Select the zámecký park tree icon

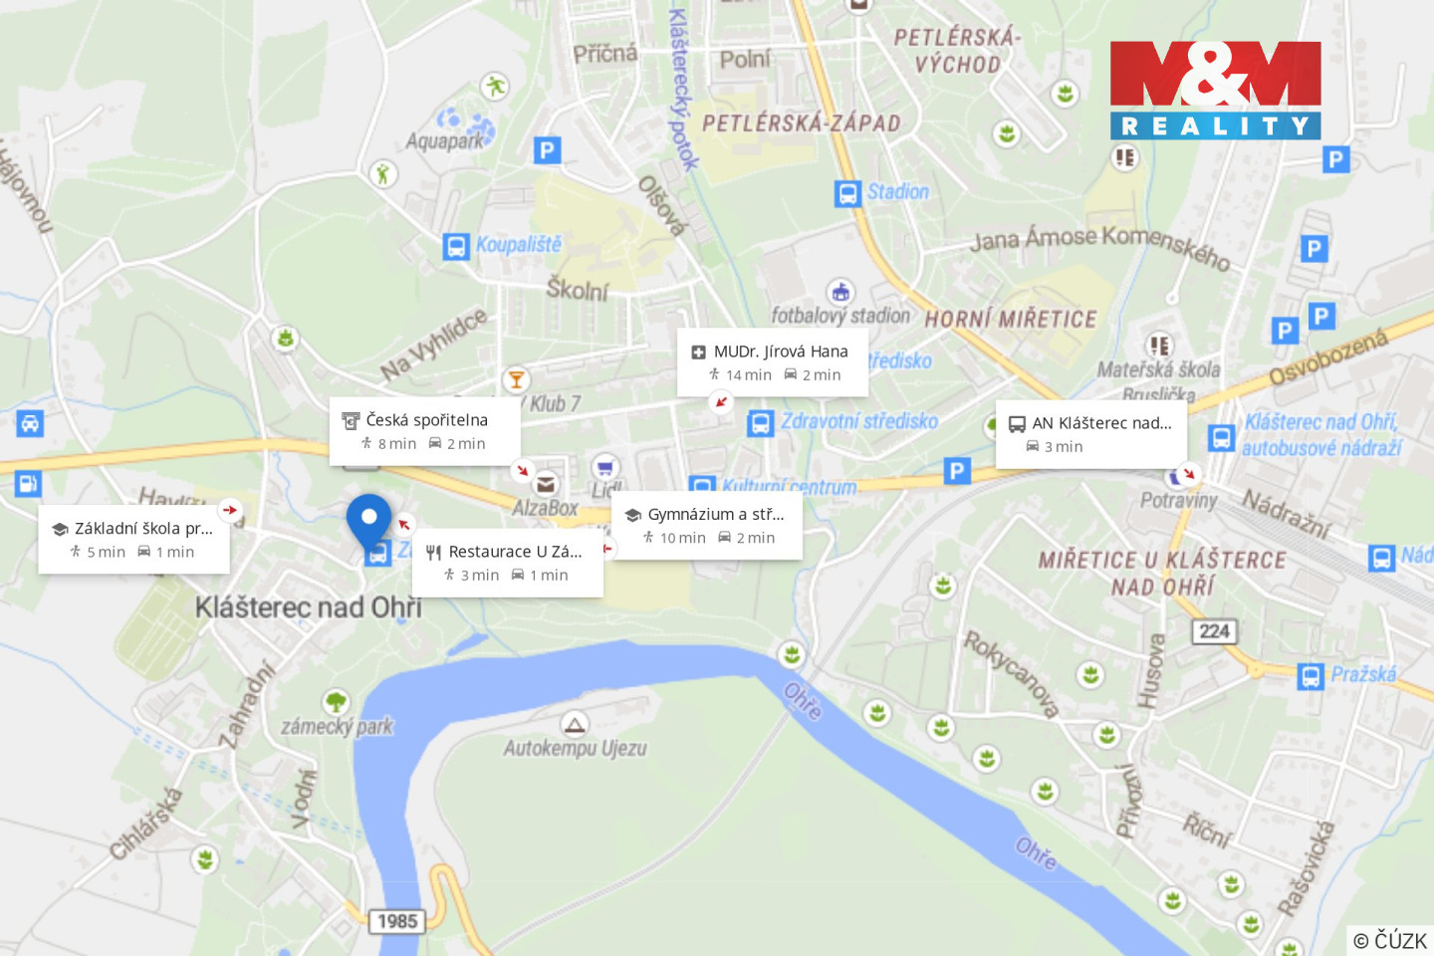click(337, 702)
